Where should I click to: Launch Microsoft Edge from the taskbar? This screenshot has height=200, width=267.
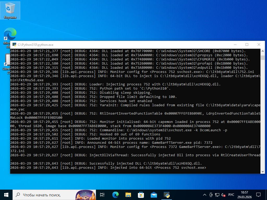(115, 195)
